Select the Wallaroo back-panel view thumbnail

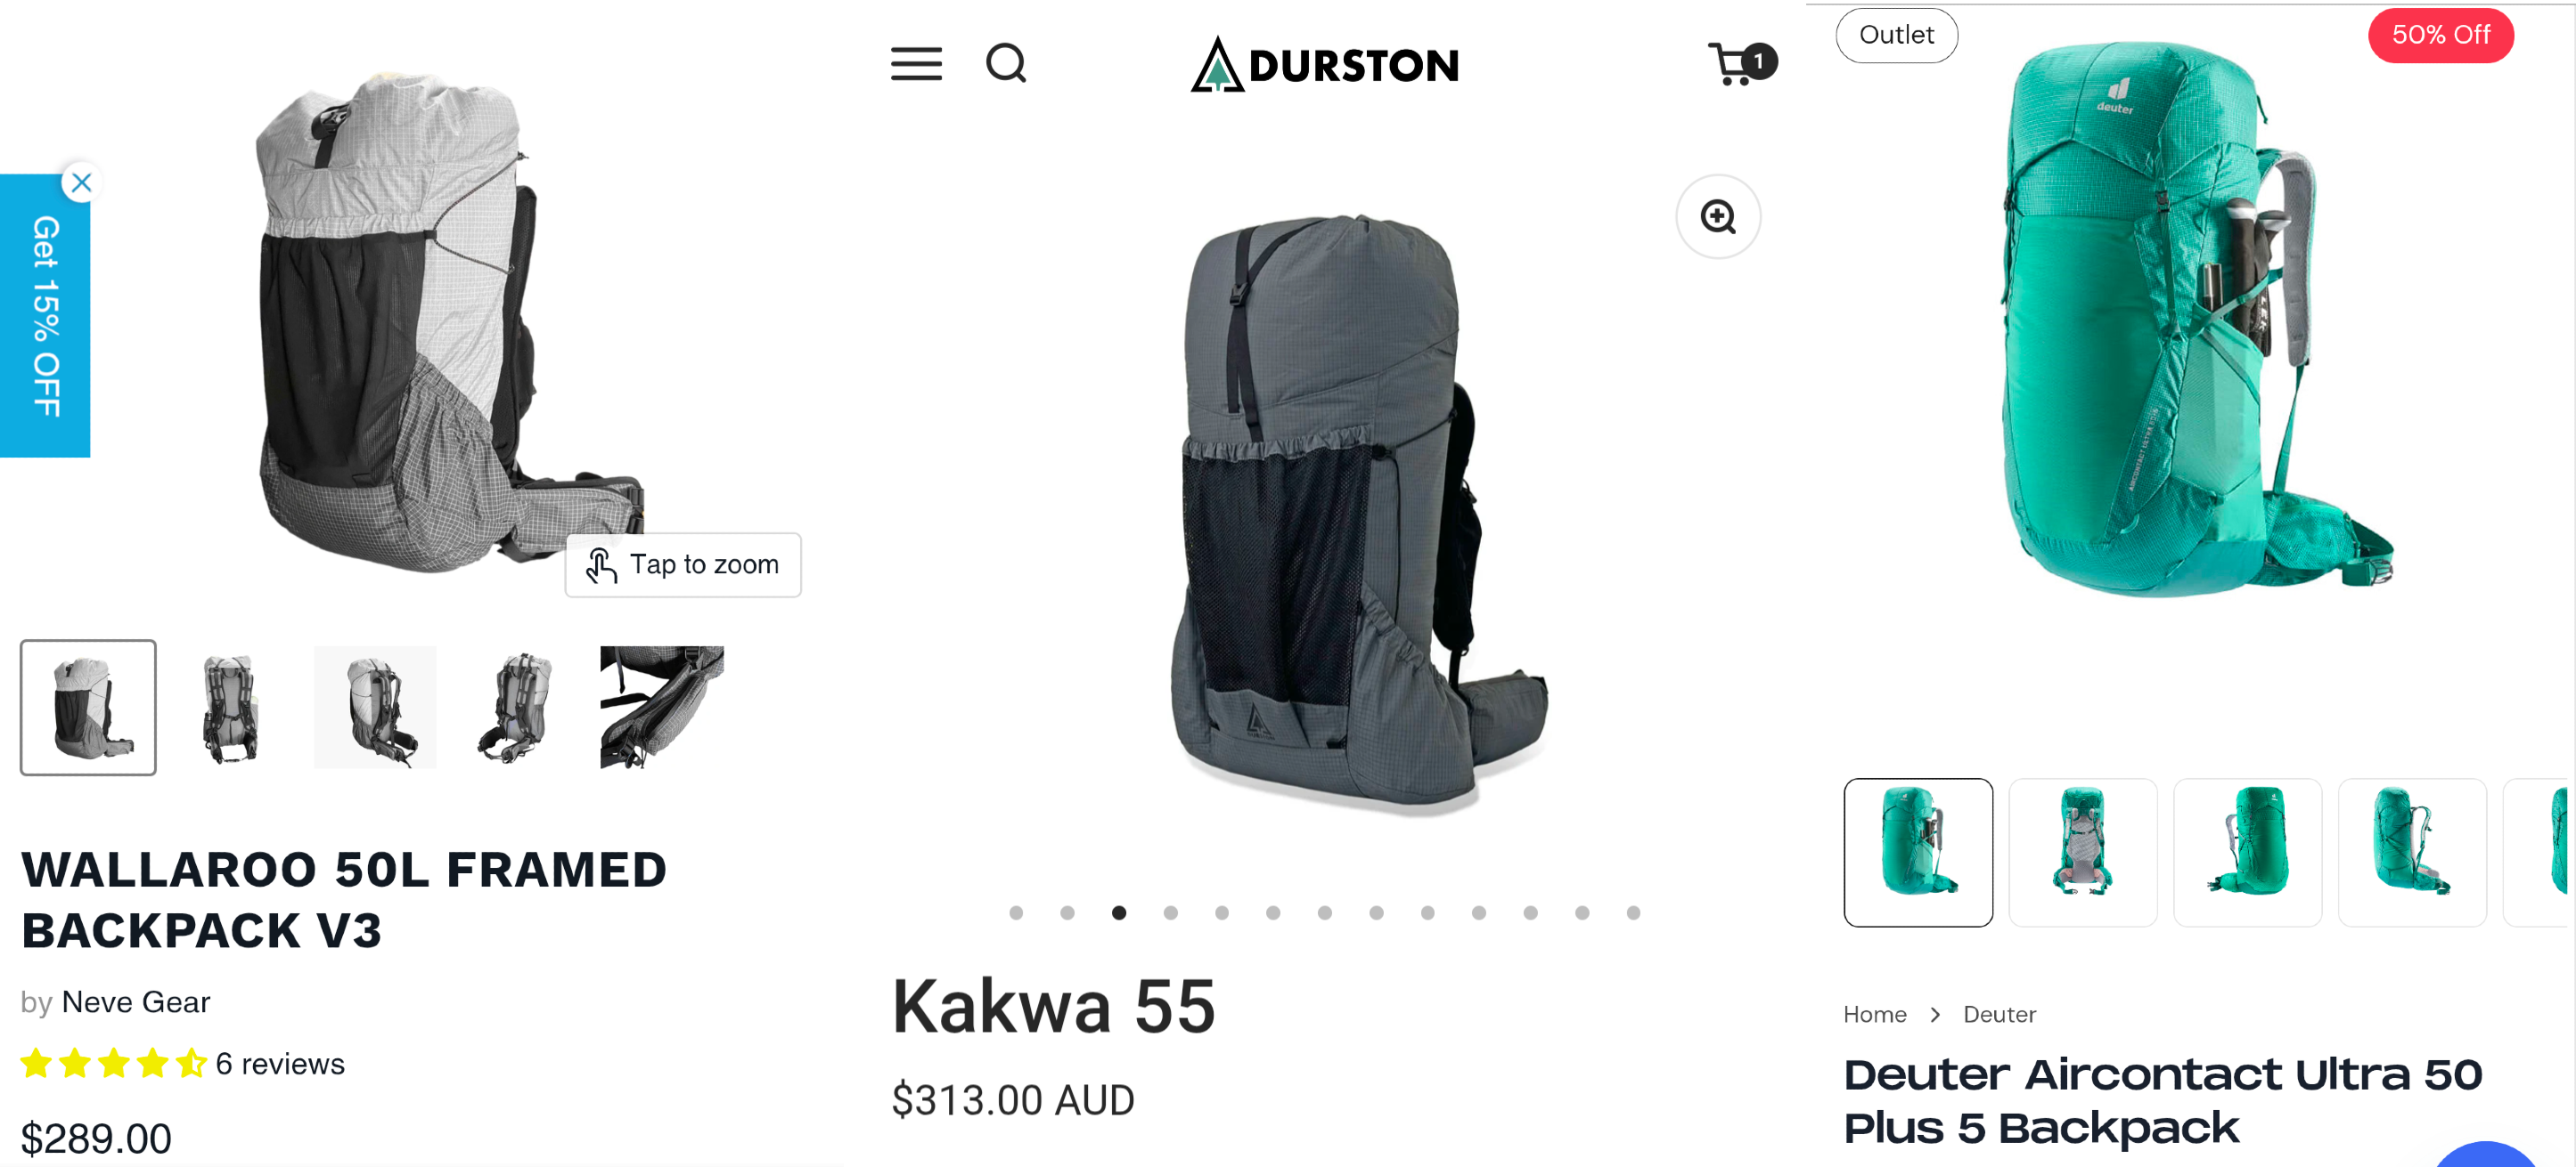point(231,708)
